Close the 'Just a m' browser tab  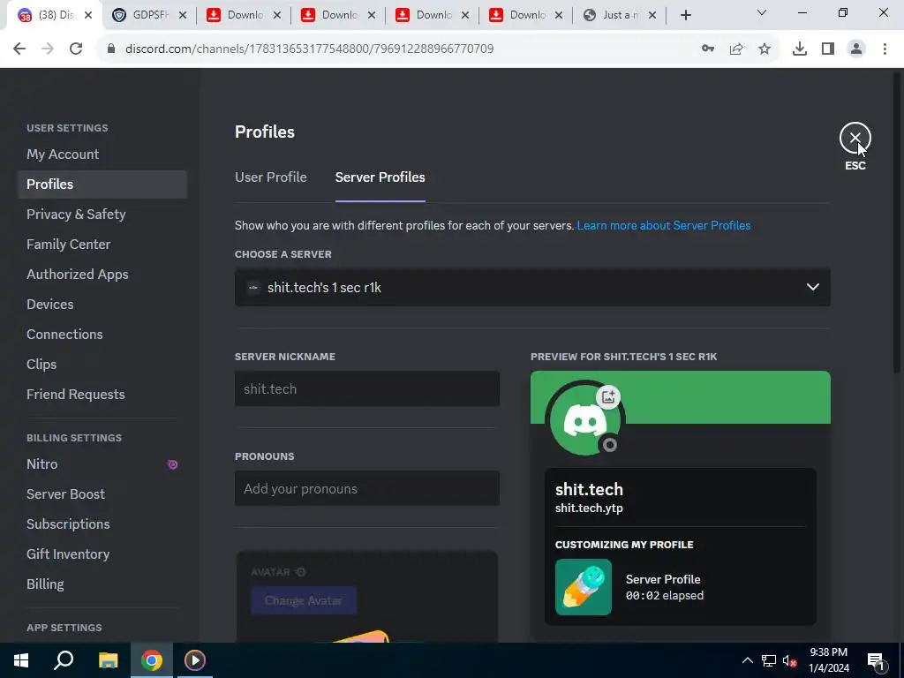point(652,15)
